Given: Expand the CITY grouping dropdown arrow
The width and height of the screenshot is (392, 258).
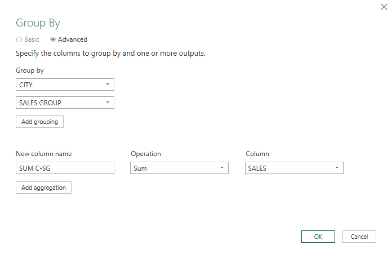Looking at the screenshot, I should click(x=108, y=84).
